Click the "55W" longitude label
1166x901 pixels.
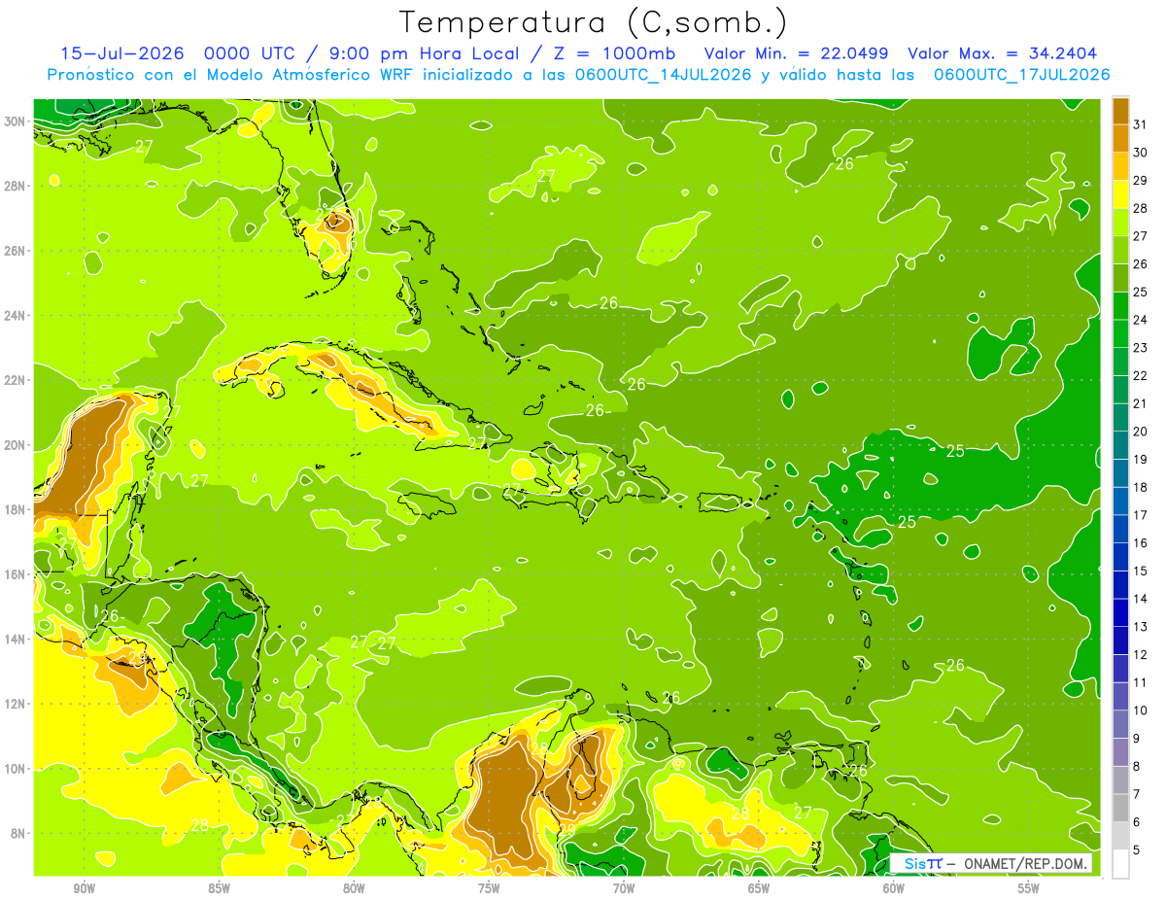(1029, 888)
